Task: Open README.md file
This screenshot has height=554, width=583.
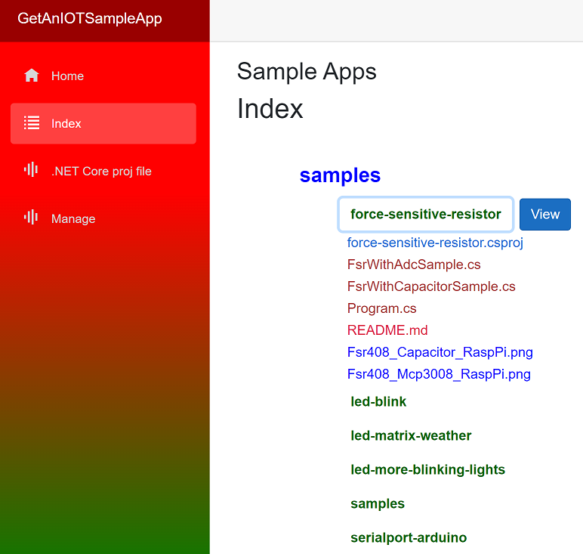Action: pos(387,330)
